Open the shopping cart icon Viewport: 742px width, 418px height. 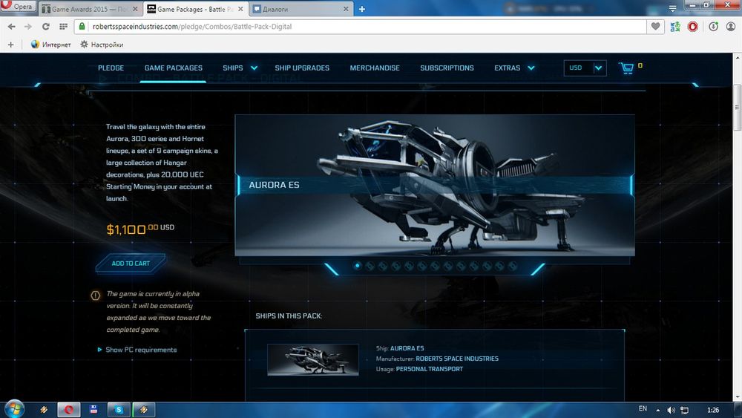point(626,68)
